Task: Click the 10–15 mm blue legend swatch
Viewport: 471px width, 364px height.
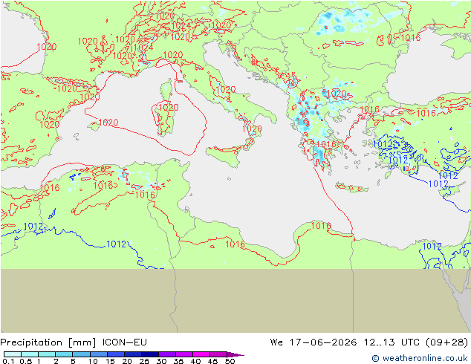Action: 99,354
